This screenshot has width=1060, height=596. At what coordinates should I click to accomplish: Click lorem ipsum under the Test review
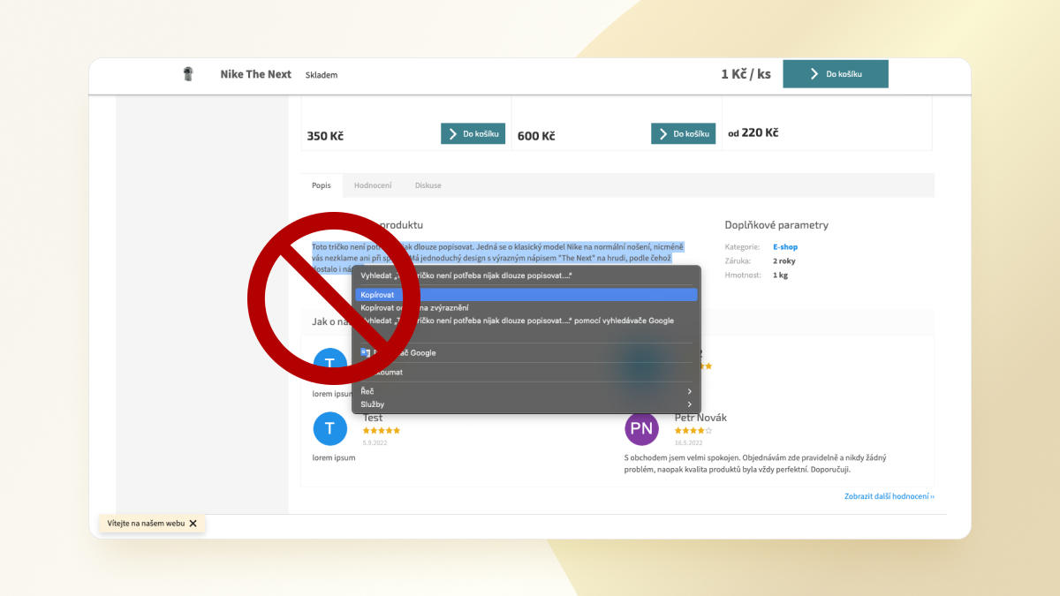pyautogui.click(x=334, y=457)
